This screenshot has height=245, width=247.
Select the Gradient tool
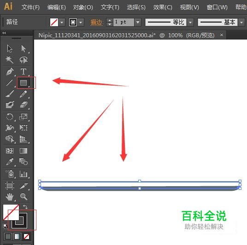coord(24,151)
